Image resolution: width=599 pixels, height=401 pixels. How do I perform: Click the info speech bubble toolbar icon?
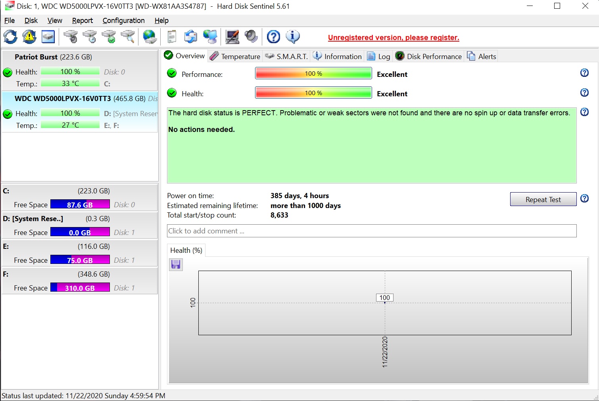(x=293, y=37)
